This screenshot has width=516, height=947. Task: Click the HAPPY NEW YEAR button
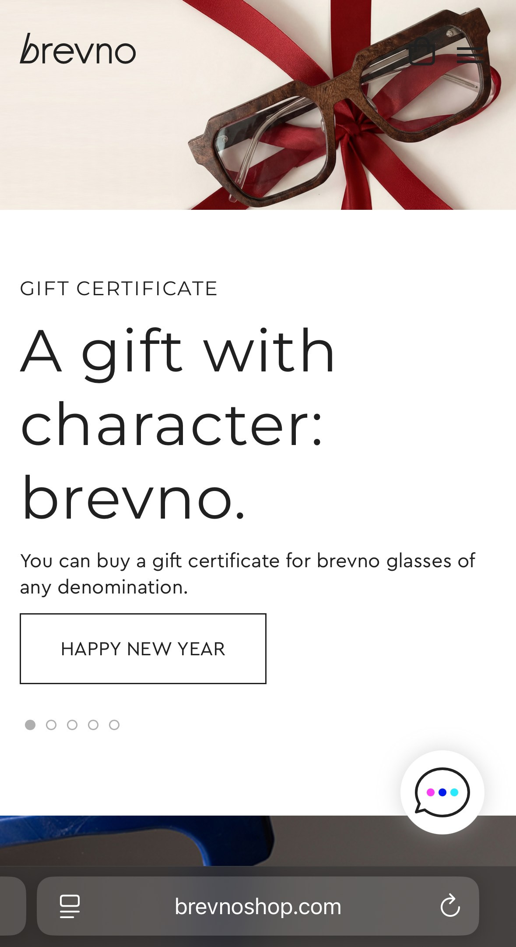[x=143, y=649]
